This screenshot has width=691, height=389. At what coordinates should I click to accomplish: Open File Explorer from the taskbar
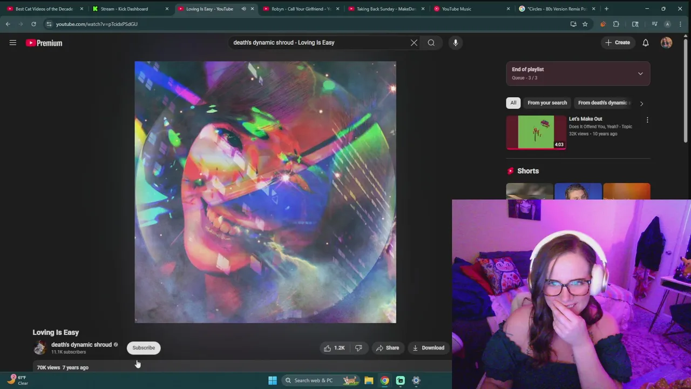point(369,380)
